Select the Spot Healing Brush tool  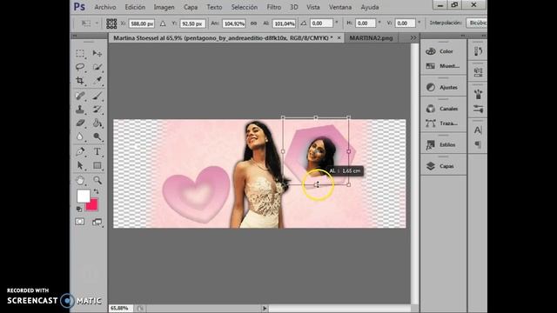pyautogui.click(x=80, y=96)
